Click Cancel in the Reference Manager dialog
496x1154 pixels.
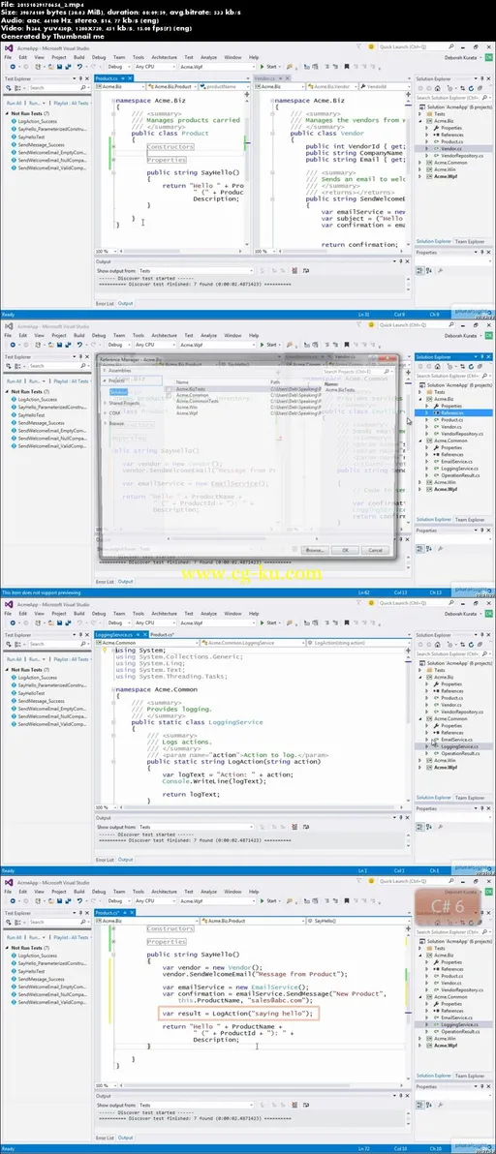375,550
